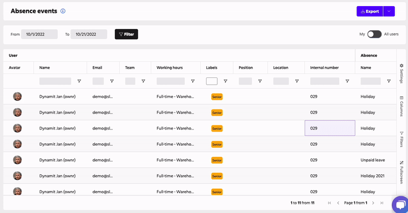Viewport: 408px width, 213px height.
Task: Toggle the My / All users switch
Action: point(374,34)
